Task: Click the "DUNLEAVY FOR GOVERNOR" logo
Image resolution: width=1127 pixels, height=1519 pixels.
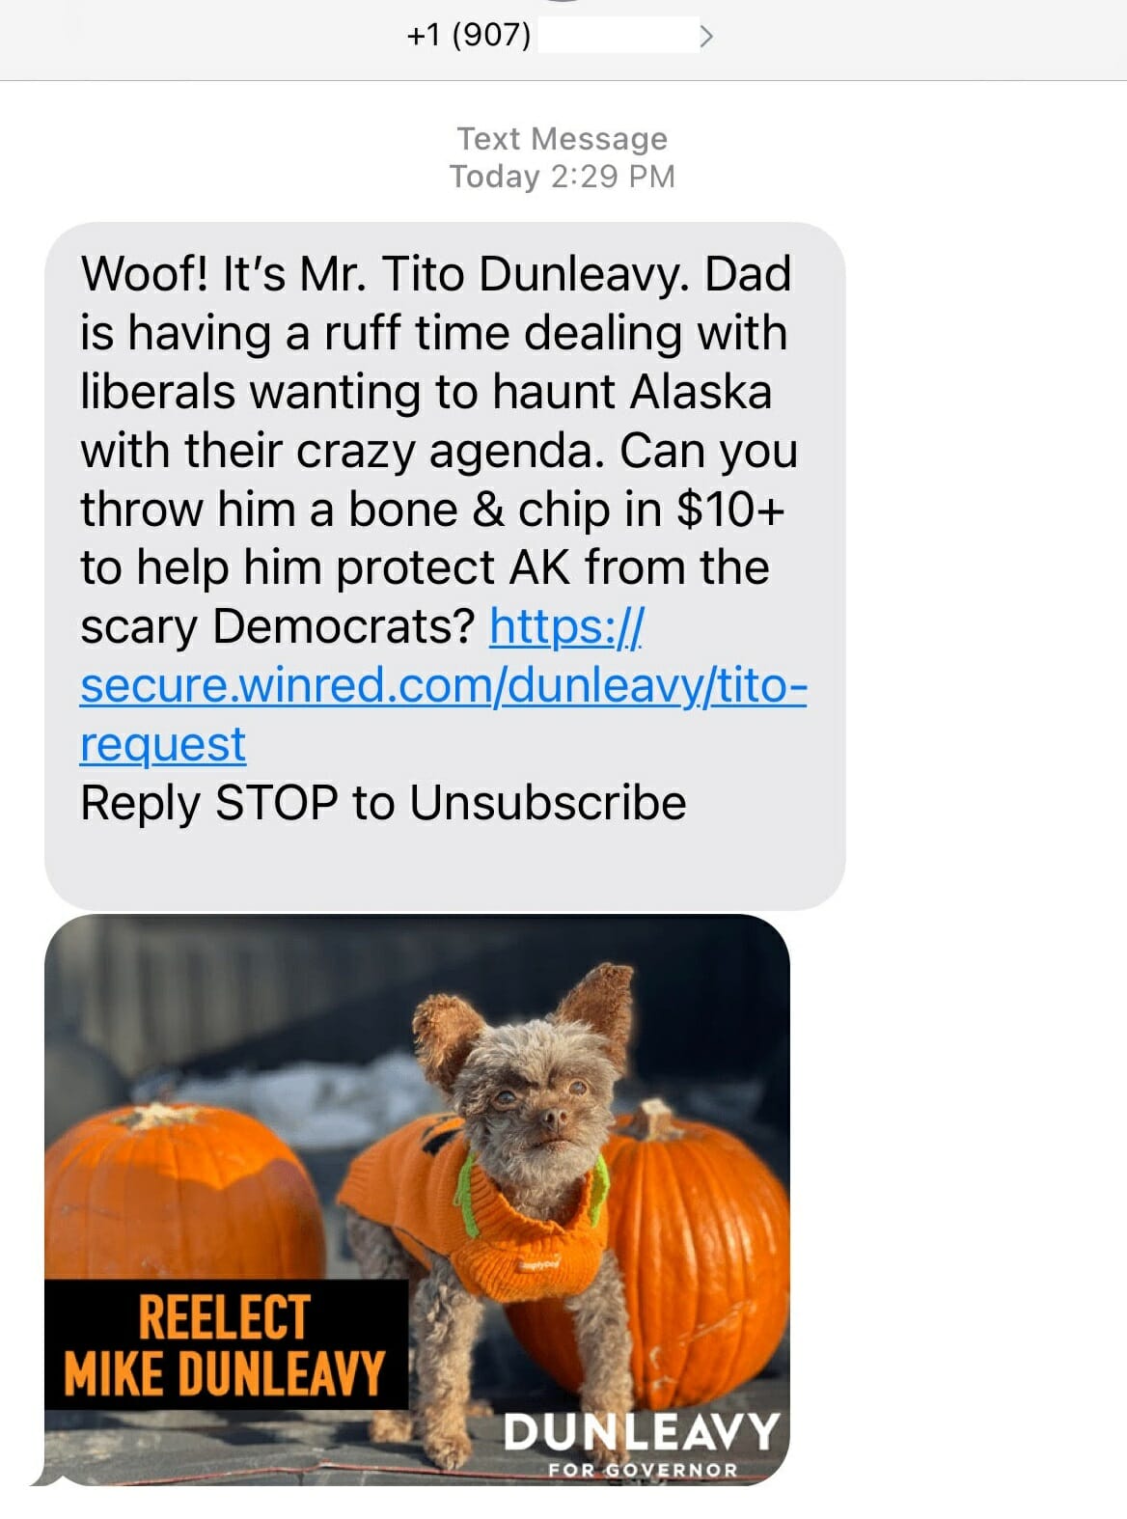Action: tap(641, 1443)
